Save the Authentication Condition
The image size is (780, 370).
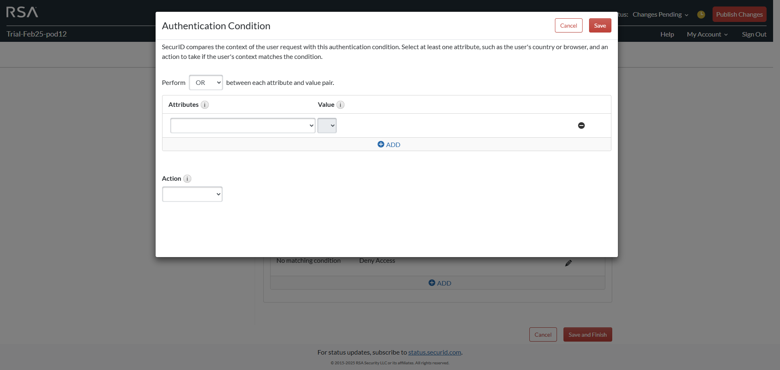click(x=600, y=25)
